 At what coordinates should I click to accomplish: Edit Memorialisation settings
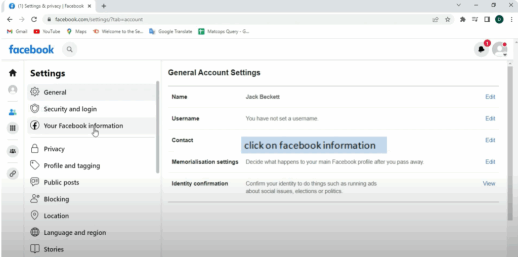pyautogui.click(x=490, y=162)
